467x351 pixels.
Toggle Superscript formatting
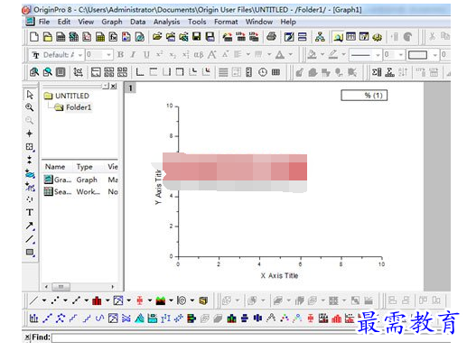(x=159, y=55)
